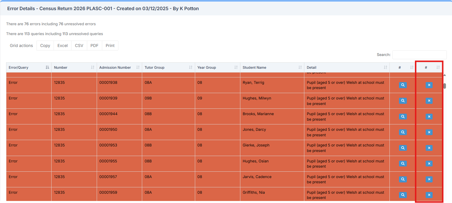Click X icon for Griffiths, Nia row
Image resolution: width=452 pixels, height=203 pixels.
429,195
